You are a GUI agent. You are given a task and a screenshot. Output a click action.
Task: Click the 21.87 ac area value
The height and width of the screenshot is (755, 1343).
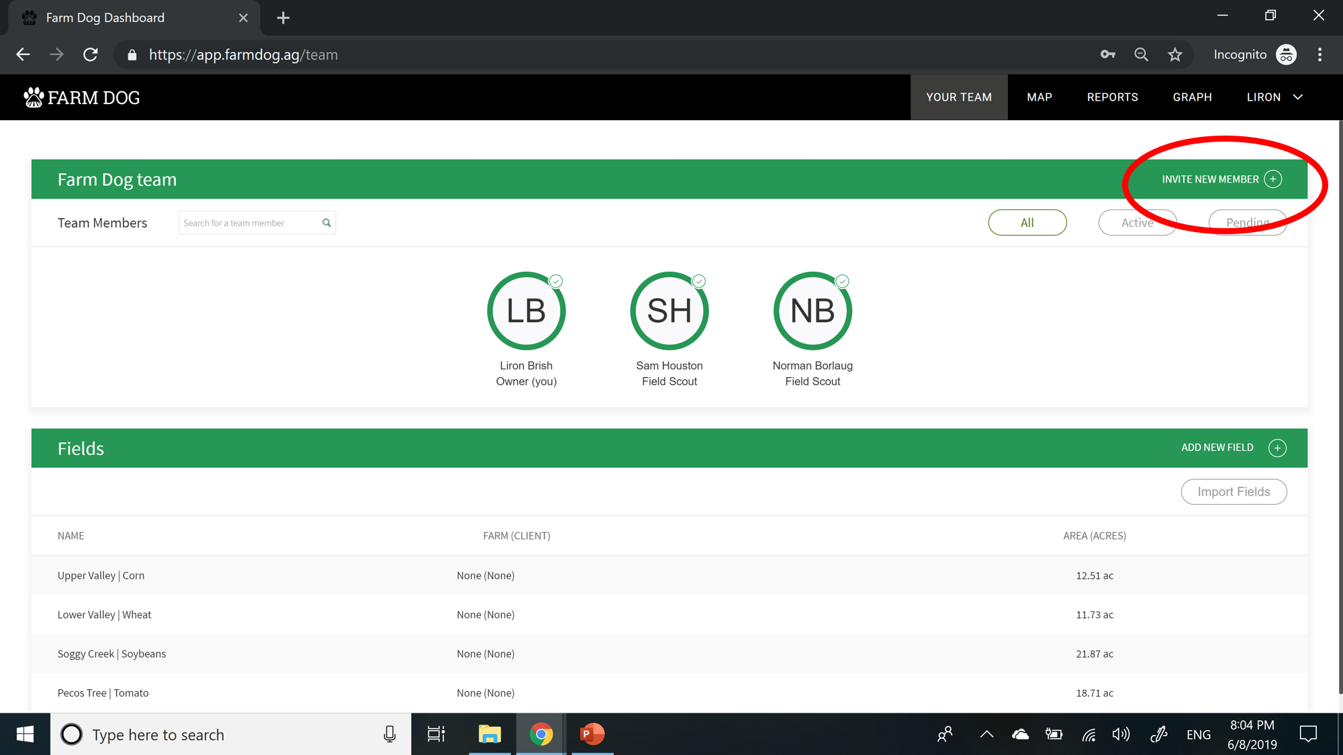pyautogui.click(x=1095, y=654)
